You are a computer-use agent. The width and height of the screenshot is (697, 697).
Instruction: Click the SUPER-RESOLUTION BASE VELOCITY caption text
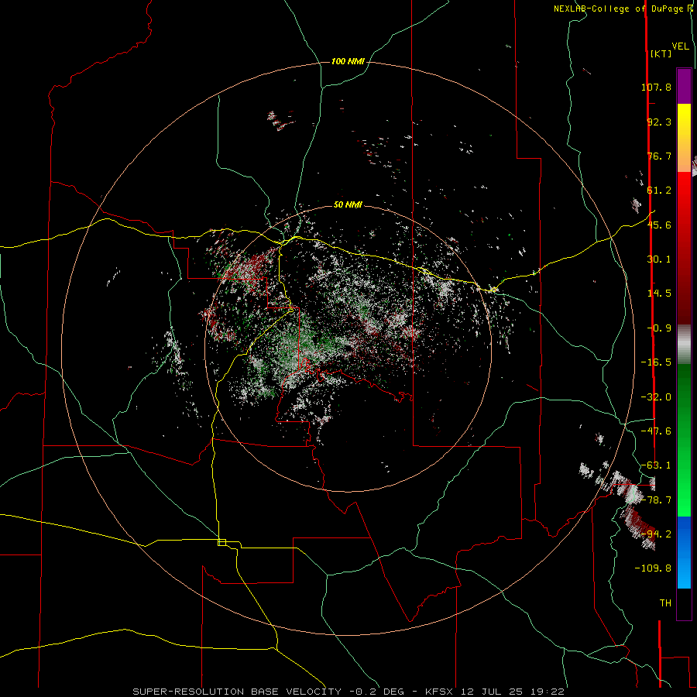click(237, 692)
